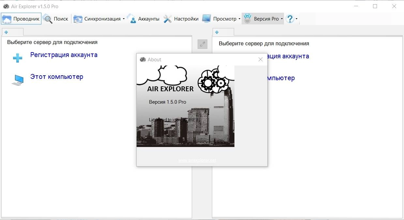
Task: Click the Версия Pro button
Action: click(261, 19)
